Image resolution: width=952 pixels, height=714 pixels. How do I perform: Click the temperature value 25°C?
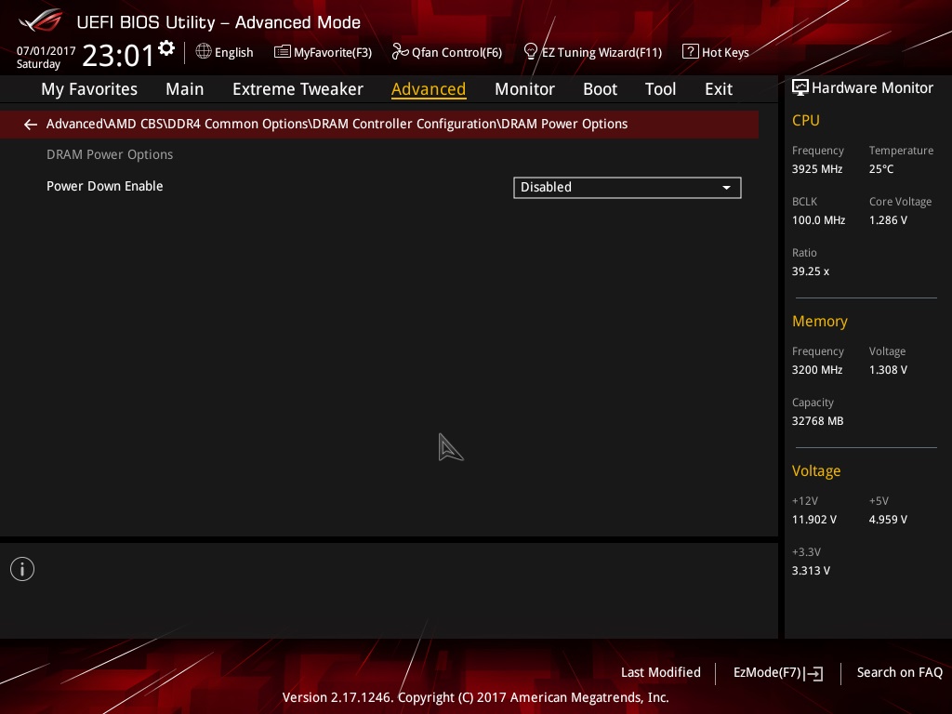pyautogui.click(x=881, y=169)
